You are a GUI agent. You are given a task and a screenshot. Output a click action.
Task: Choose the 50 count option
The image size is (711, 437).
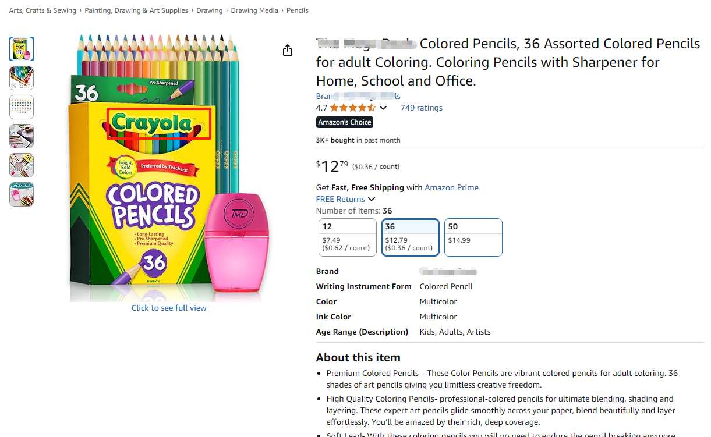[x=473, y=237]
